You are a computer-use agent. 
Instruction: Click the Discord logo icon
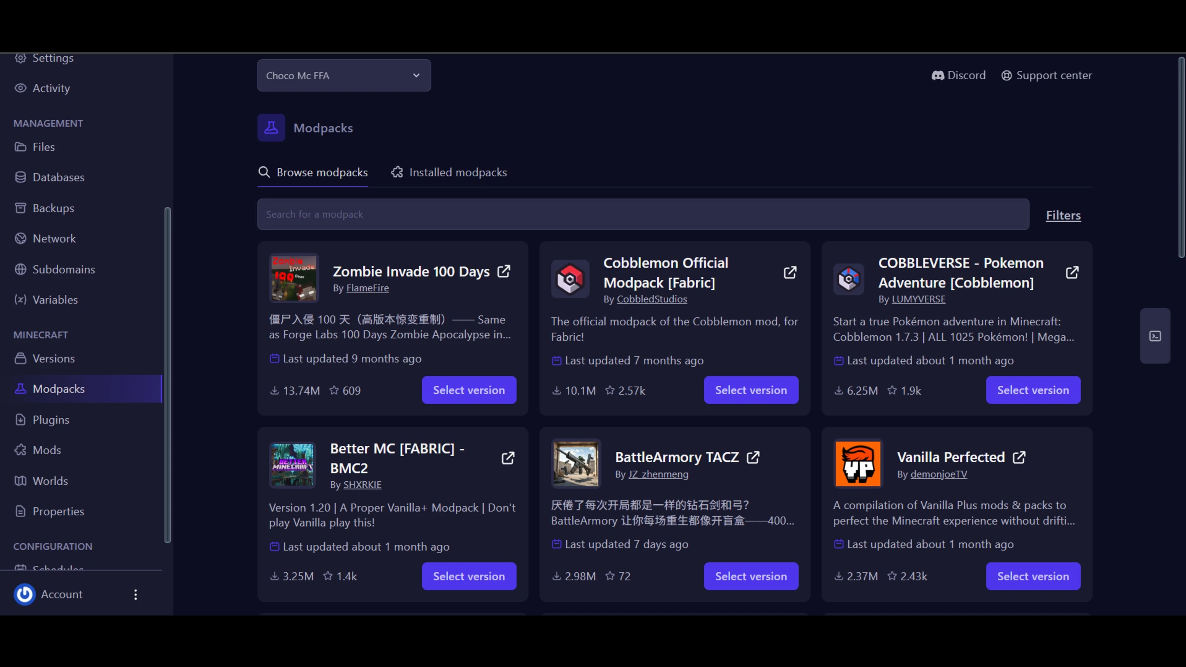[x=938, y=76]
